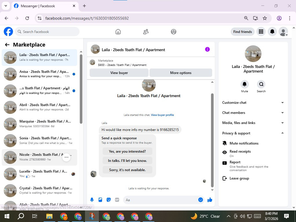Image resolution: width=296 pixels, height=222 pixels.
Task: Choose a sticker with the sticker icon
Action: pyautogui.click(x=109, y=200)
